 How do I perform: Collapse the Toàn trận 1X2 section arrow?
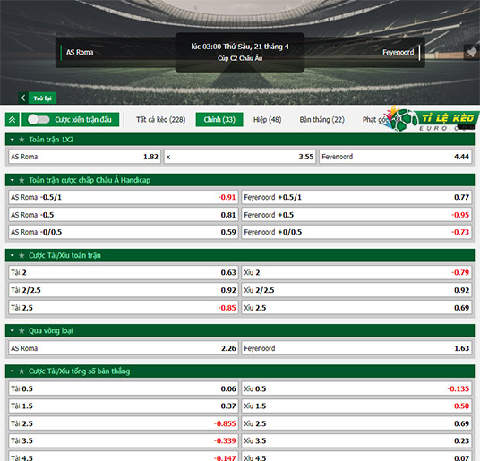click(13, 140)
